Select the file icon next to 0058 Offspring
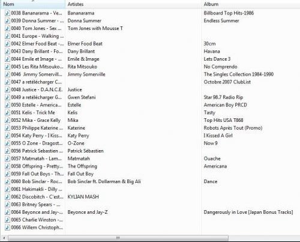Screen dimensions: 300x242 7,166
